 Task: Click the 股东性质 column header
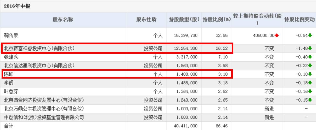pos(146,20)
